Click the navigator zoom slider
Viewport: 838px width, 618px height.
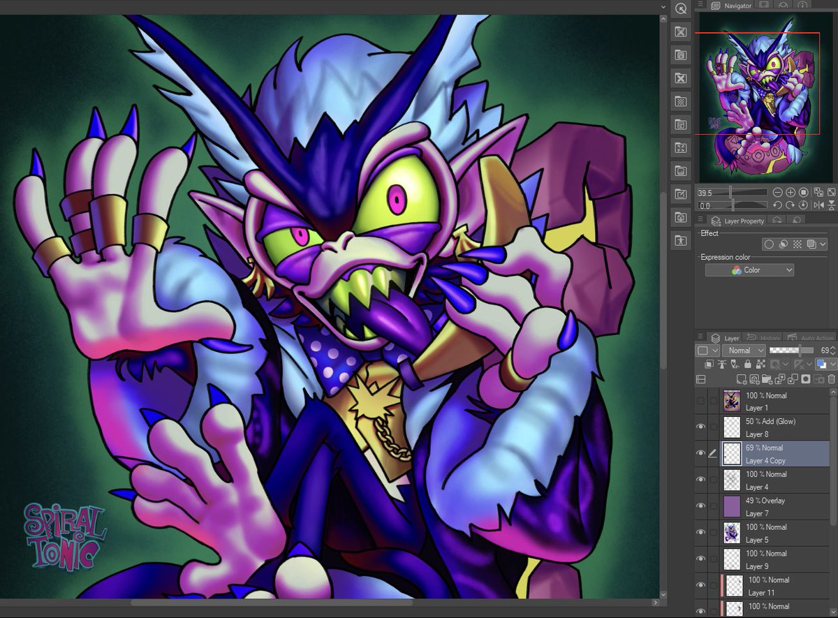[733, 193]
